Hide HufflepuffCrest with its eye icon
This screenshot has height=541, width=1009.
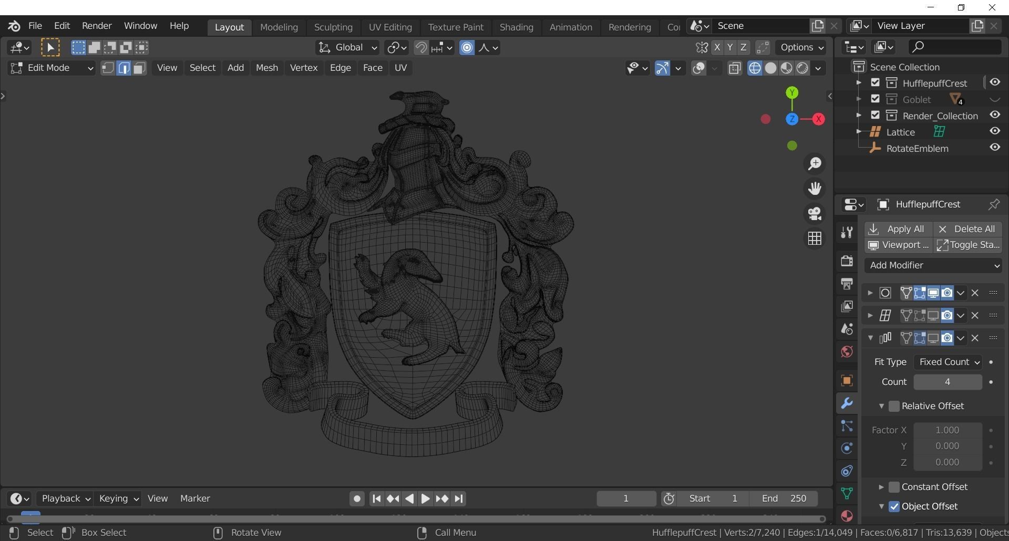[995, 82]
